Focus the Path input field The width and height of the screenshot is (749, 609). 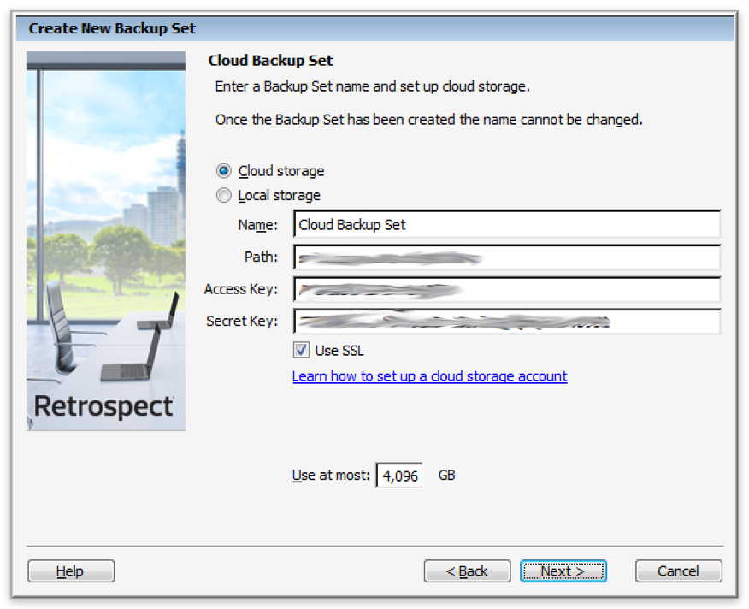coord(507,257)
